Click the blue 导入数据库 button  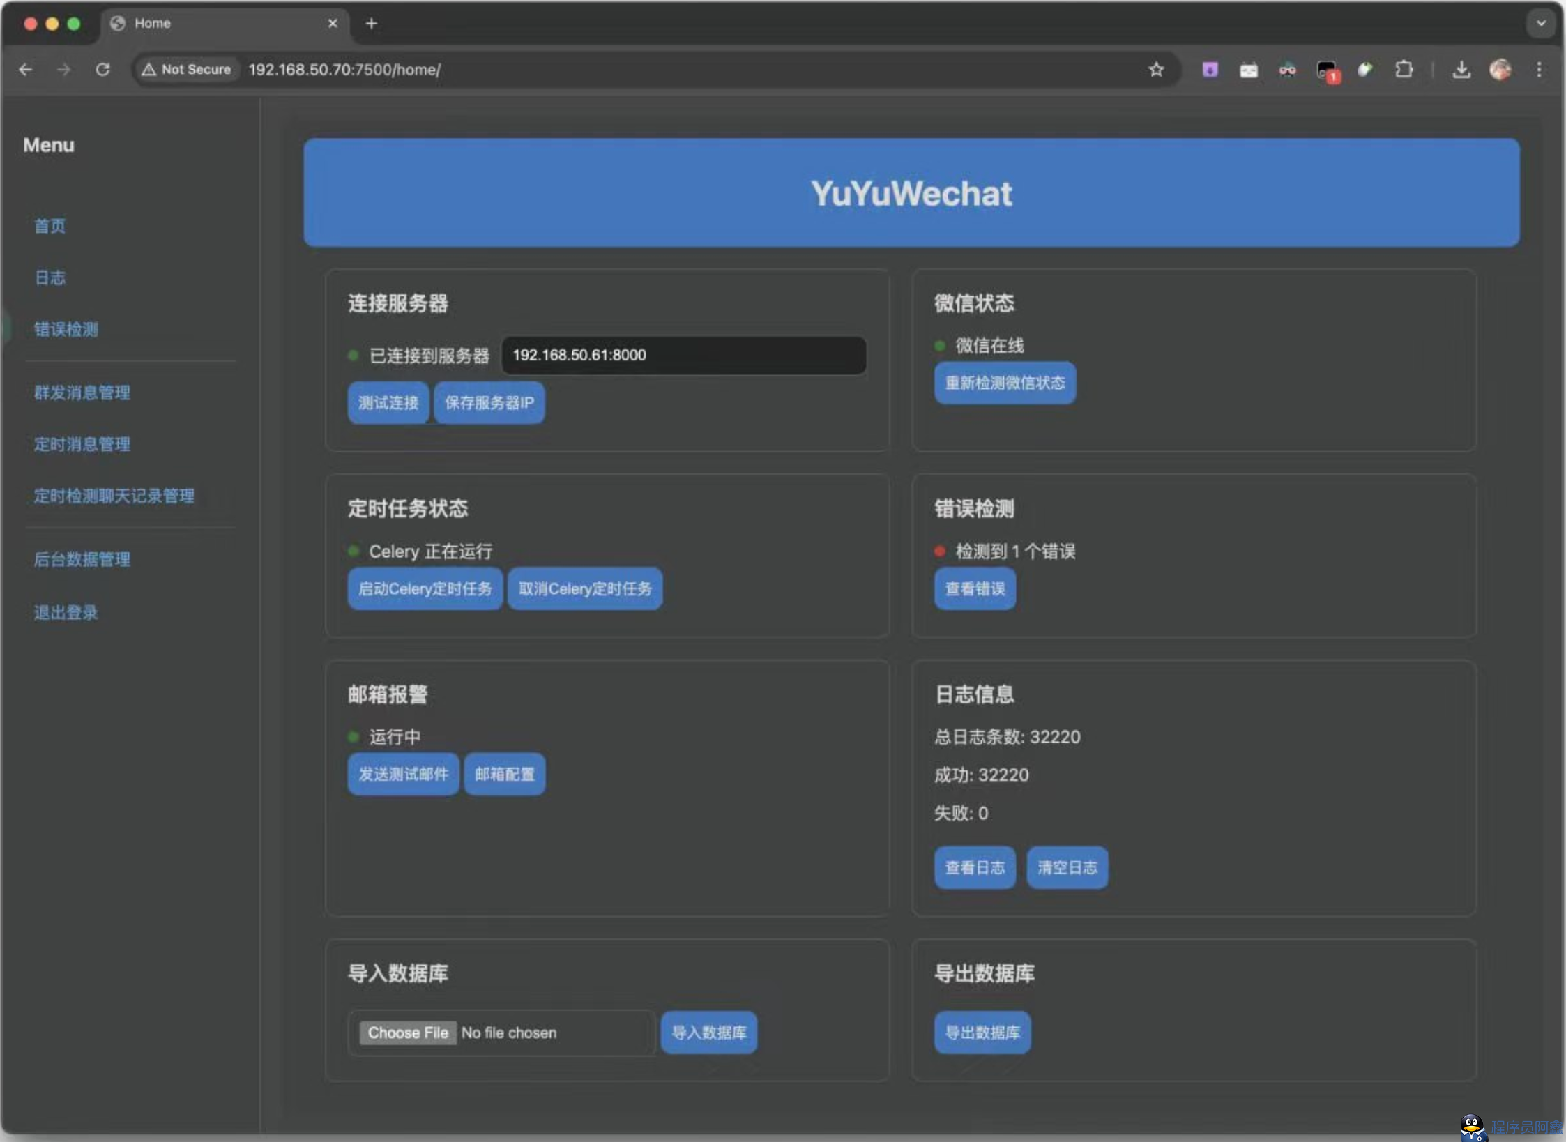coord(709,1033)
